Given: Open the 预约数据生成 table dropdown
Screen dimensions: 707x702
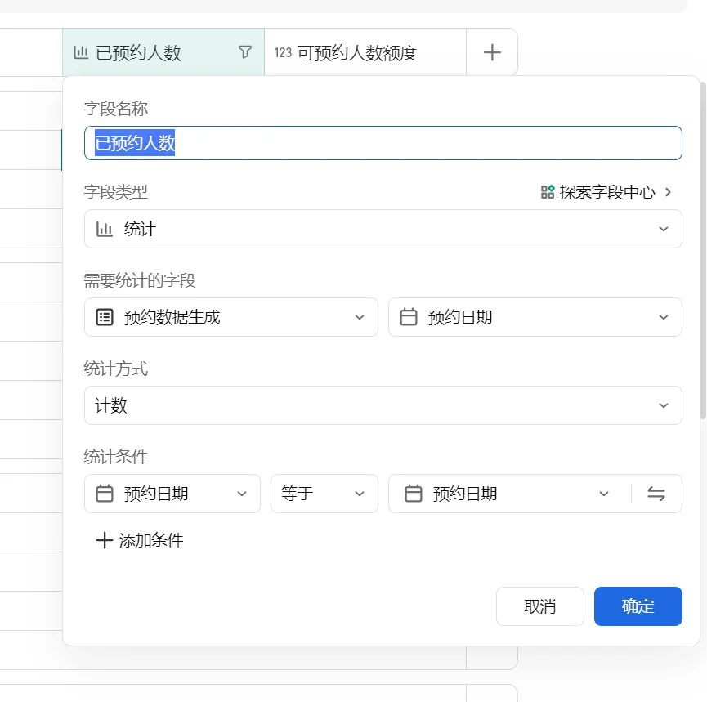Looking at the screenshot, I should pos(230,317).
